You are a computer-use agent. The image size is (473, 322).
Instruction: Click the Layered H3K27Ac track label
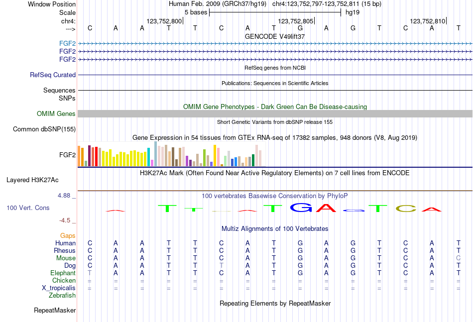(x=32, y=180)
